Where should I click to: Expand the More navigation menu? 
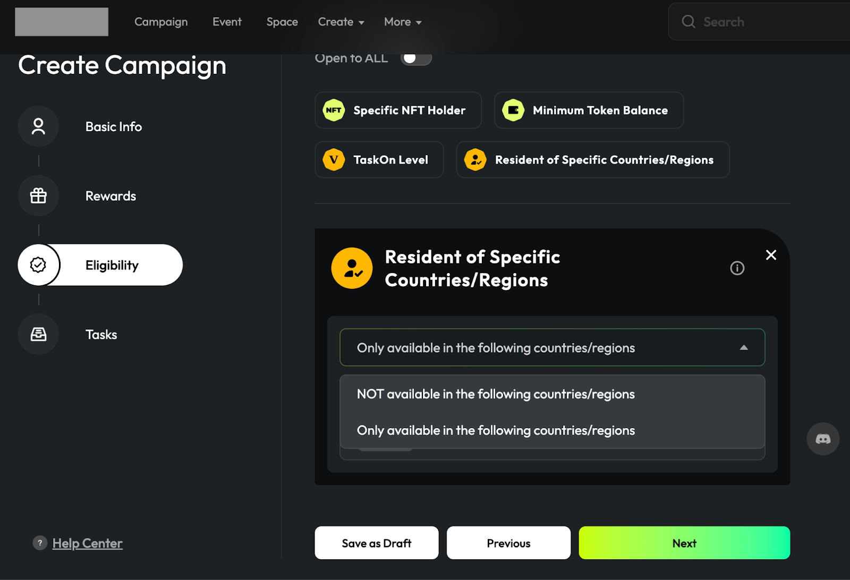tap(403, 22)
